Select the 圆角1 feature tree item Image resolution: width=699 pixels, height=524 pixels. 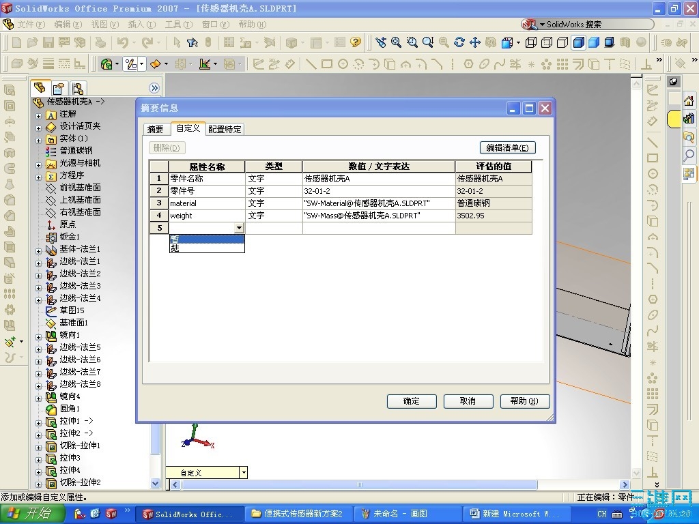pos(70,409)
